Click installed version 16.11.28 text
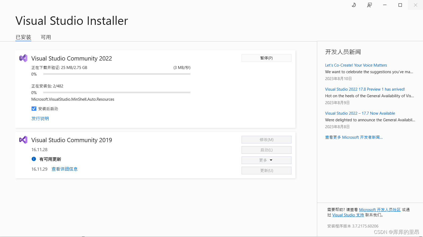Image resolution: width=423 pixels, height=237 pixels. (39, 150)
